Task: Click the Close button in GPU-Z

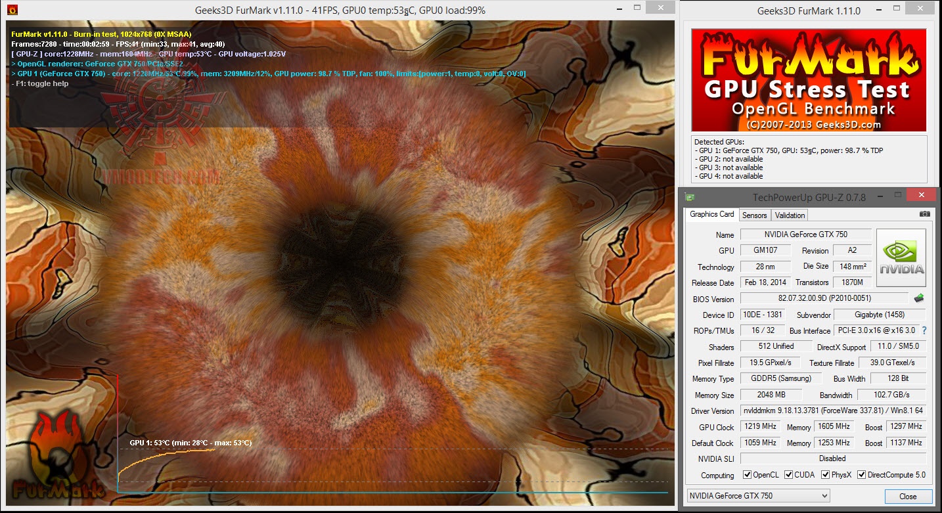Action: tap(908, 496)
